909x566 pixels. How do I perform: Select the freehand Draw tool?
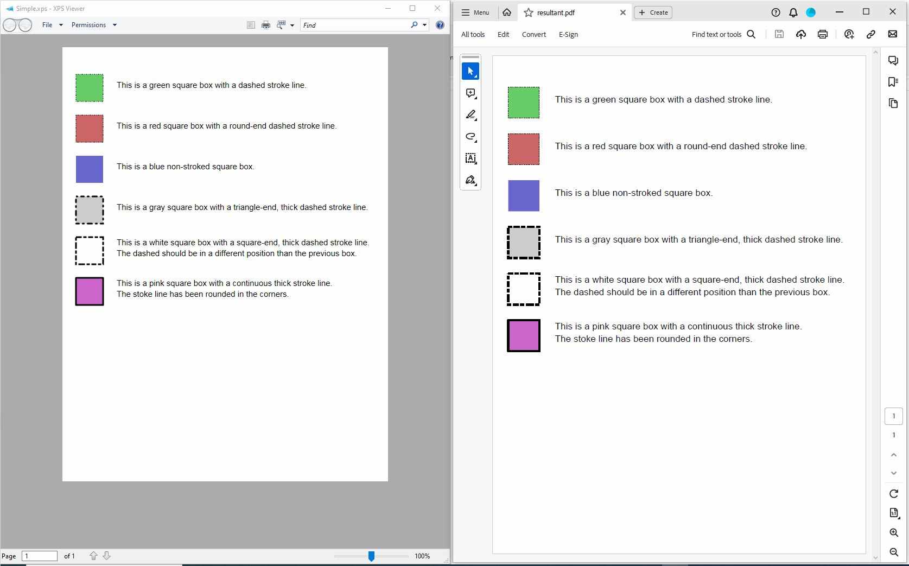click(x=470, y=137)
